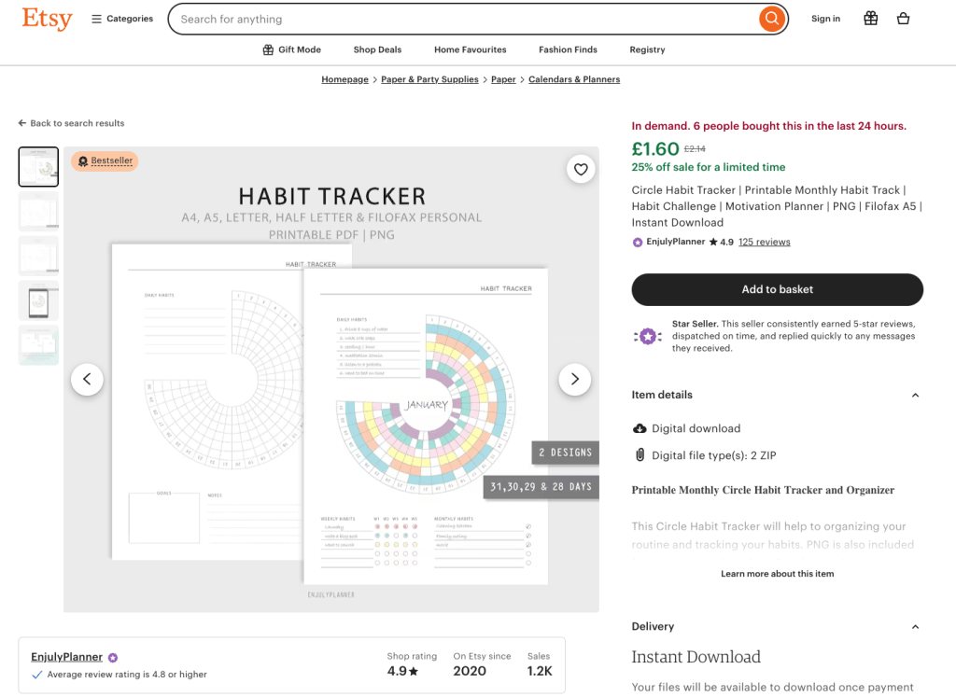Add item to favourites with heart icon
Viewport: 956px width, 697px height.
pyautogui.click(x=581, y=169)
